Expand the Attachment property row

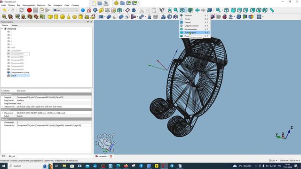(2, 107)
